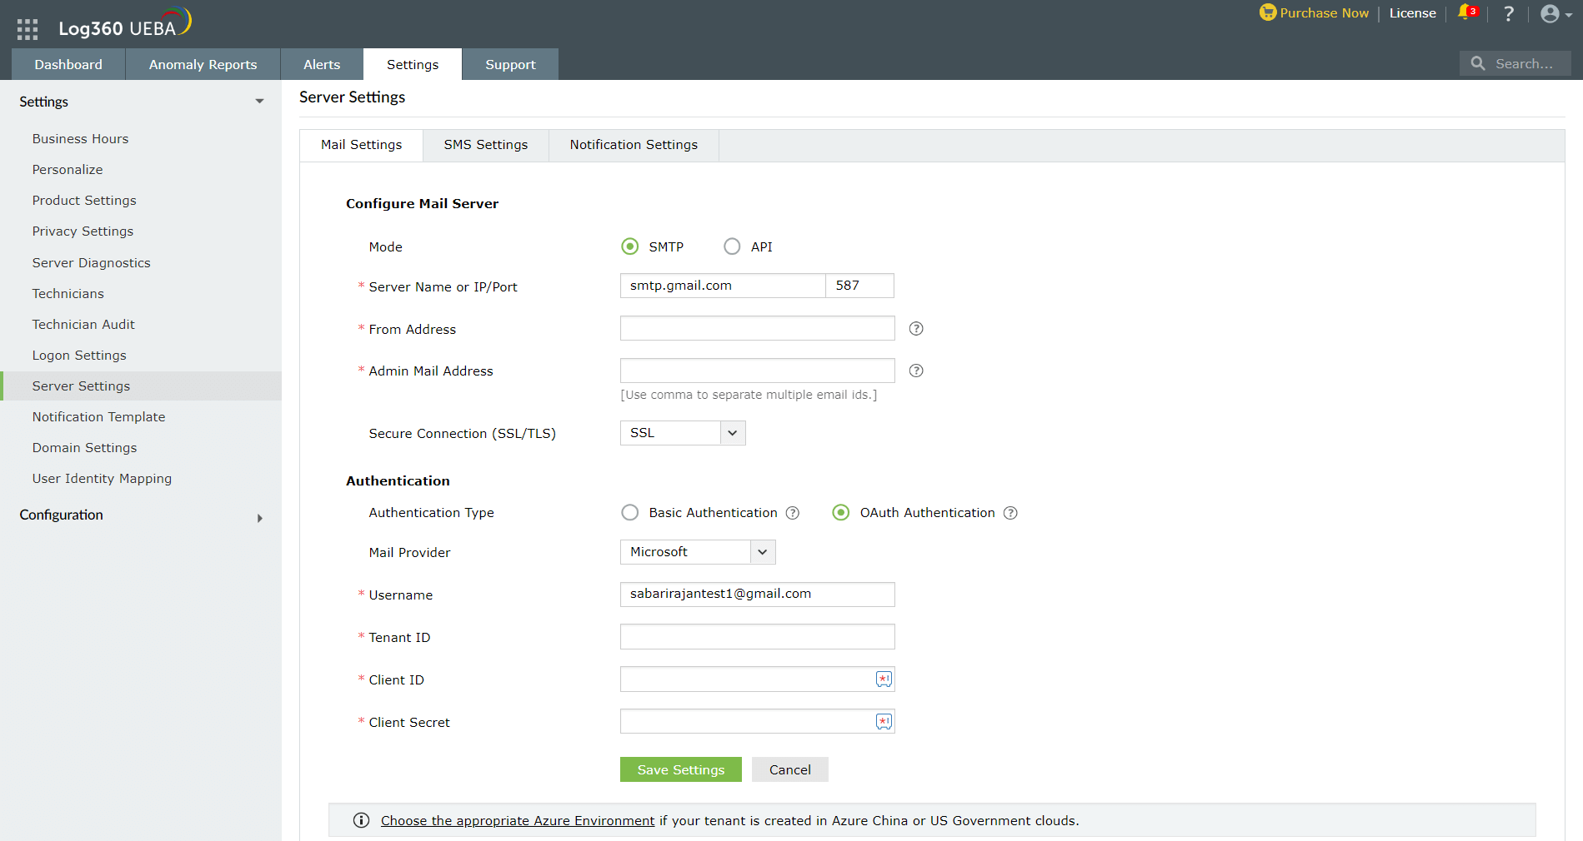Open Personalize settings in sidebar
Image resolution: width=1583 pixels, height=841 pixels.
(68, 170)
